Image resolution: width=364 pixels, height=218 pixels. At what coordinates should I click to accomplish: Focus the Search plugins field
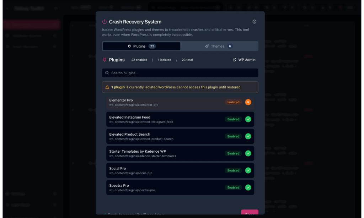[x=180, y=73]
